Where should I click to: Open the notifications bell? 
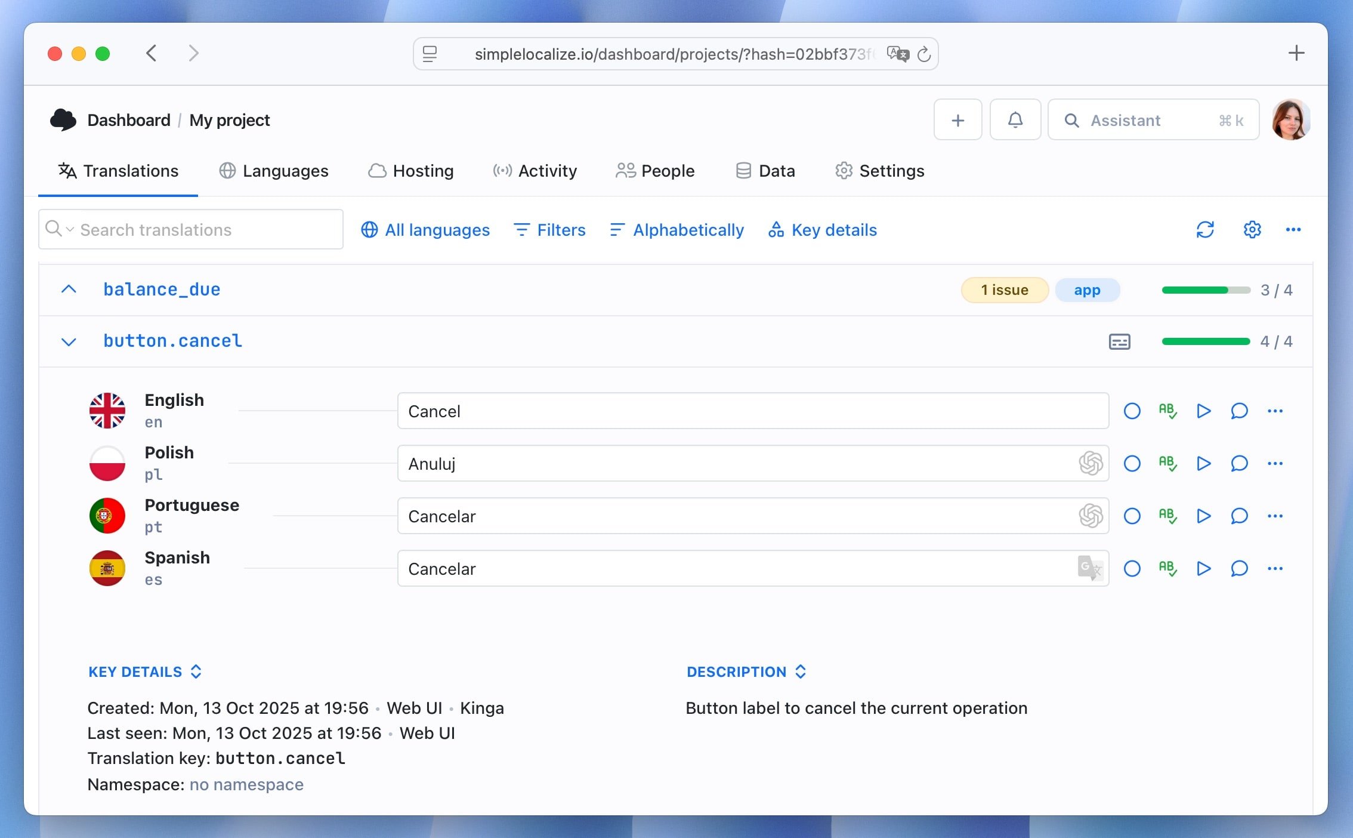1015,120
